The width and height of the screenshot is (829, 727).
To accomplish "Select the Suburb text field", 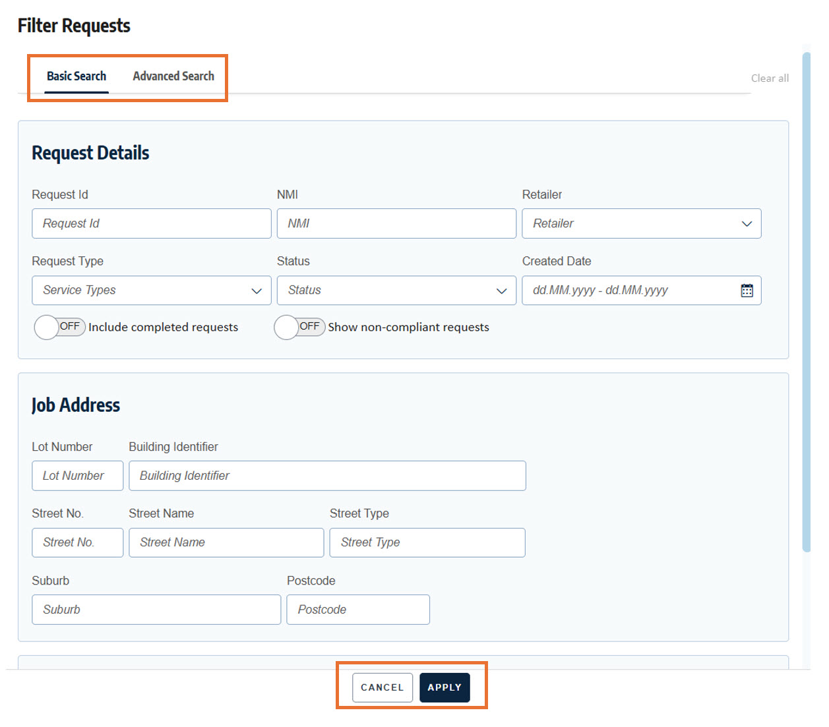I will [156, 609].
